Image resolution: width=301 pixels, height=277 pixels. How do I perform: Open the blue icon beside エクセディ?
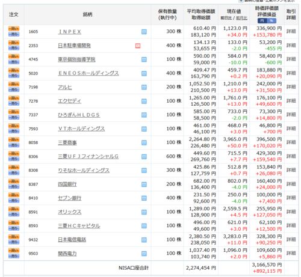click(x=144, y=101)
